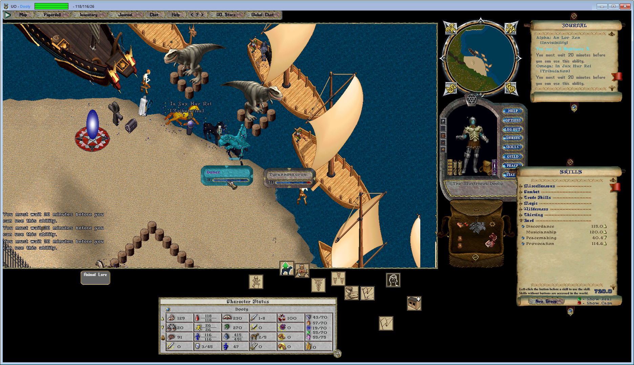Open the UO Store menu item
The width and height of the screenshot is (634, 365).
[226, 15]
